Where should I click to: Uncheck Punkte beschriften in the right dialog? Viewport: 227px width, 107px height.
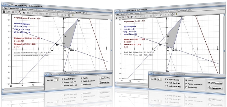[x=187, y=84]
